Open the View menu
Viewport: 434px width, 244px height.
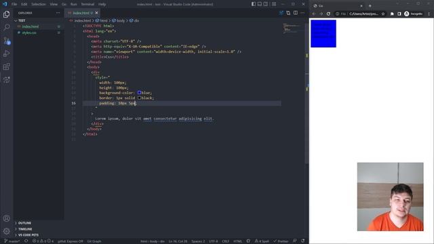tap(54, 4)
